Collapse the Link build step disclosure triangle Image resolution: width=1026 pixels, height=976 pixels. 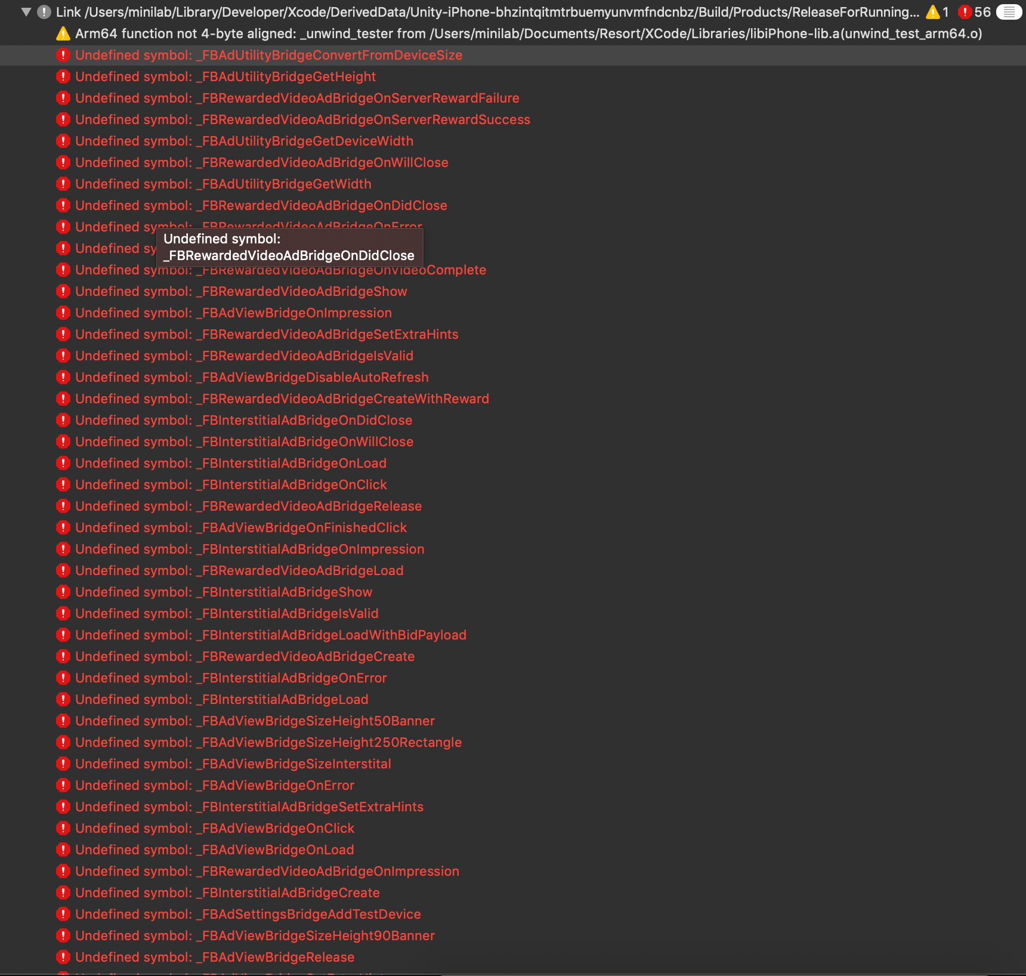point(26,12)
